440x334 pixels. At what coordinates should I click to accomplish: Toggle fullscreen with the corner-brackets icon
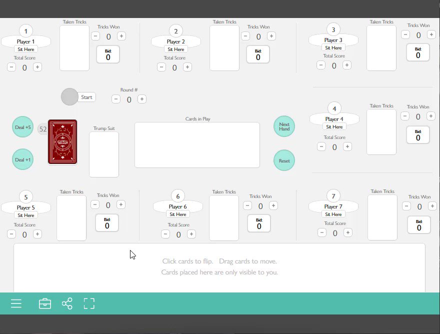(89, 303)
